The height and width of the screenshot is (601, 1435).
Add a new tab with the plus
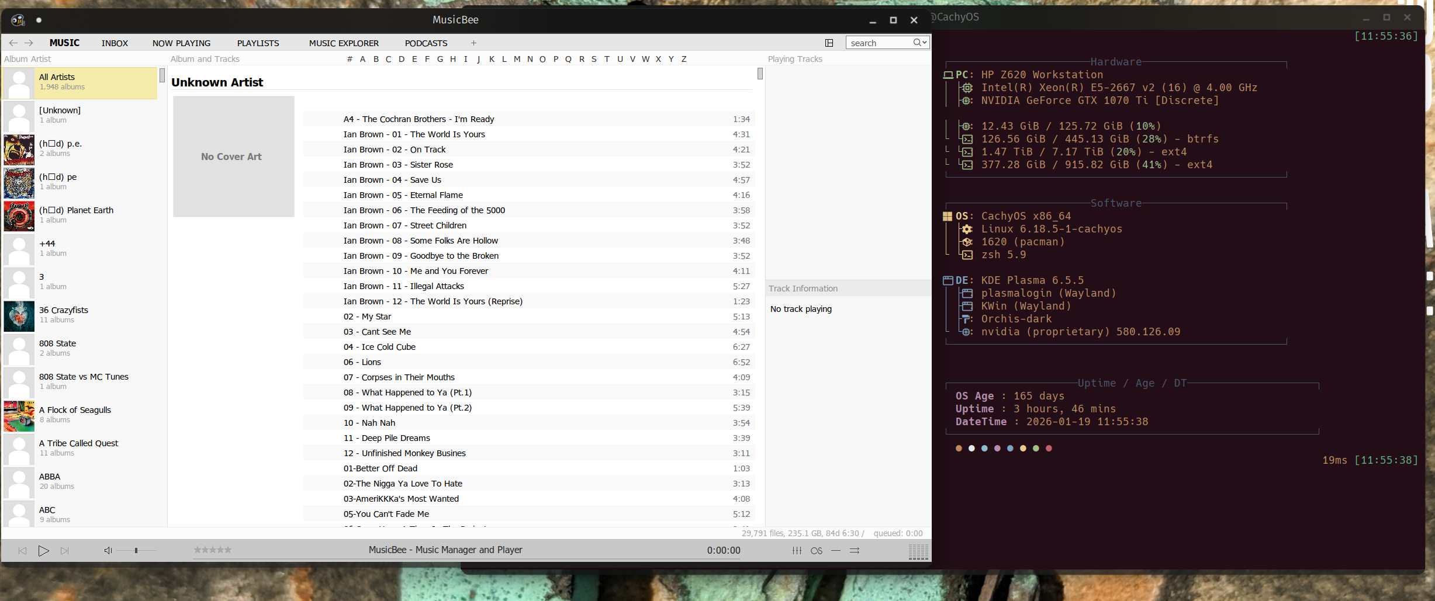(x=473, y=43)
